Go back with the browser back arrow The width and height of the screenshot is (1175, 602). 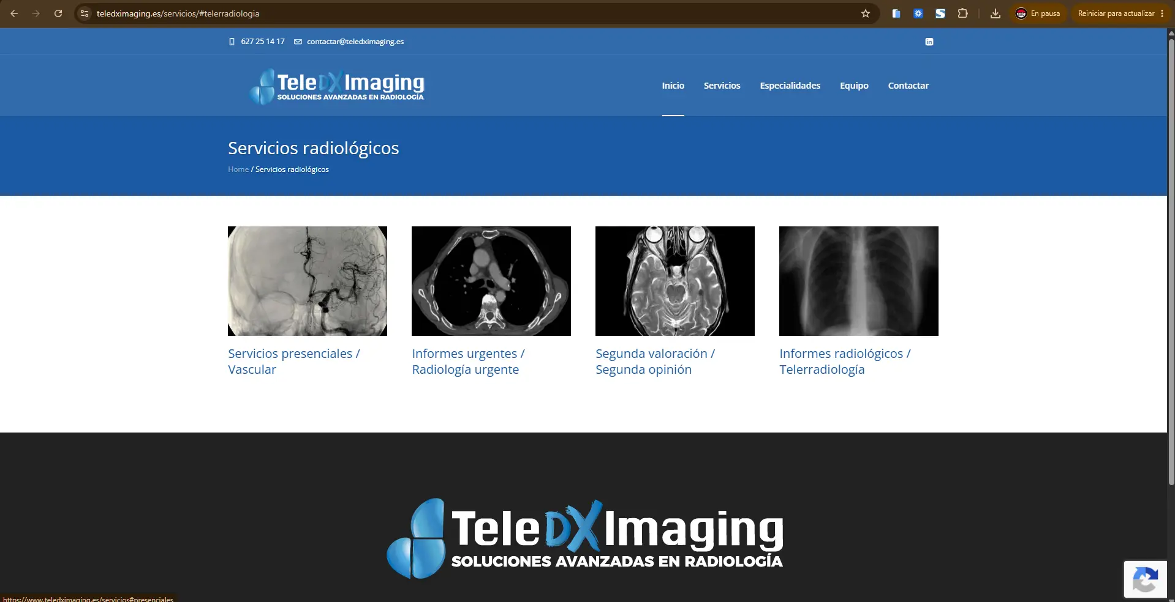14,13
